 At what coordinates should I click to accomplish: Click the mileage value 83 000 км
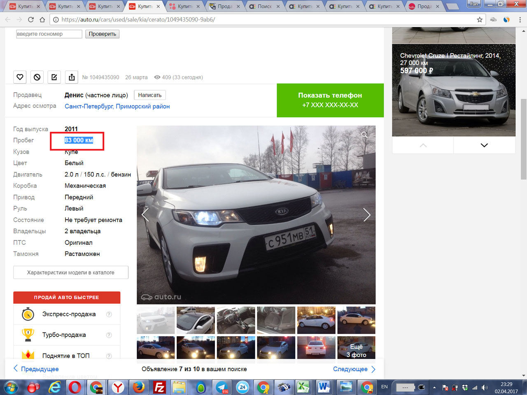tap(79, 140)
